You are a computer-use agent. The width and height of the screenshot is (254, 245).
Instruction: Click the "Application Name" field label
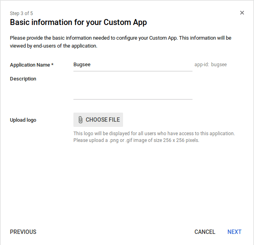[30, 65]
